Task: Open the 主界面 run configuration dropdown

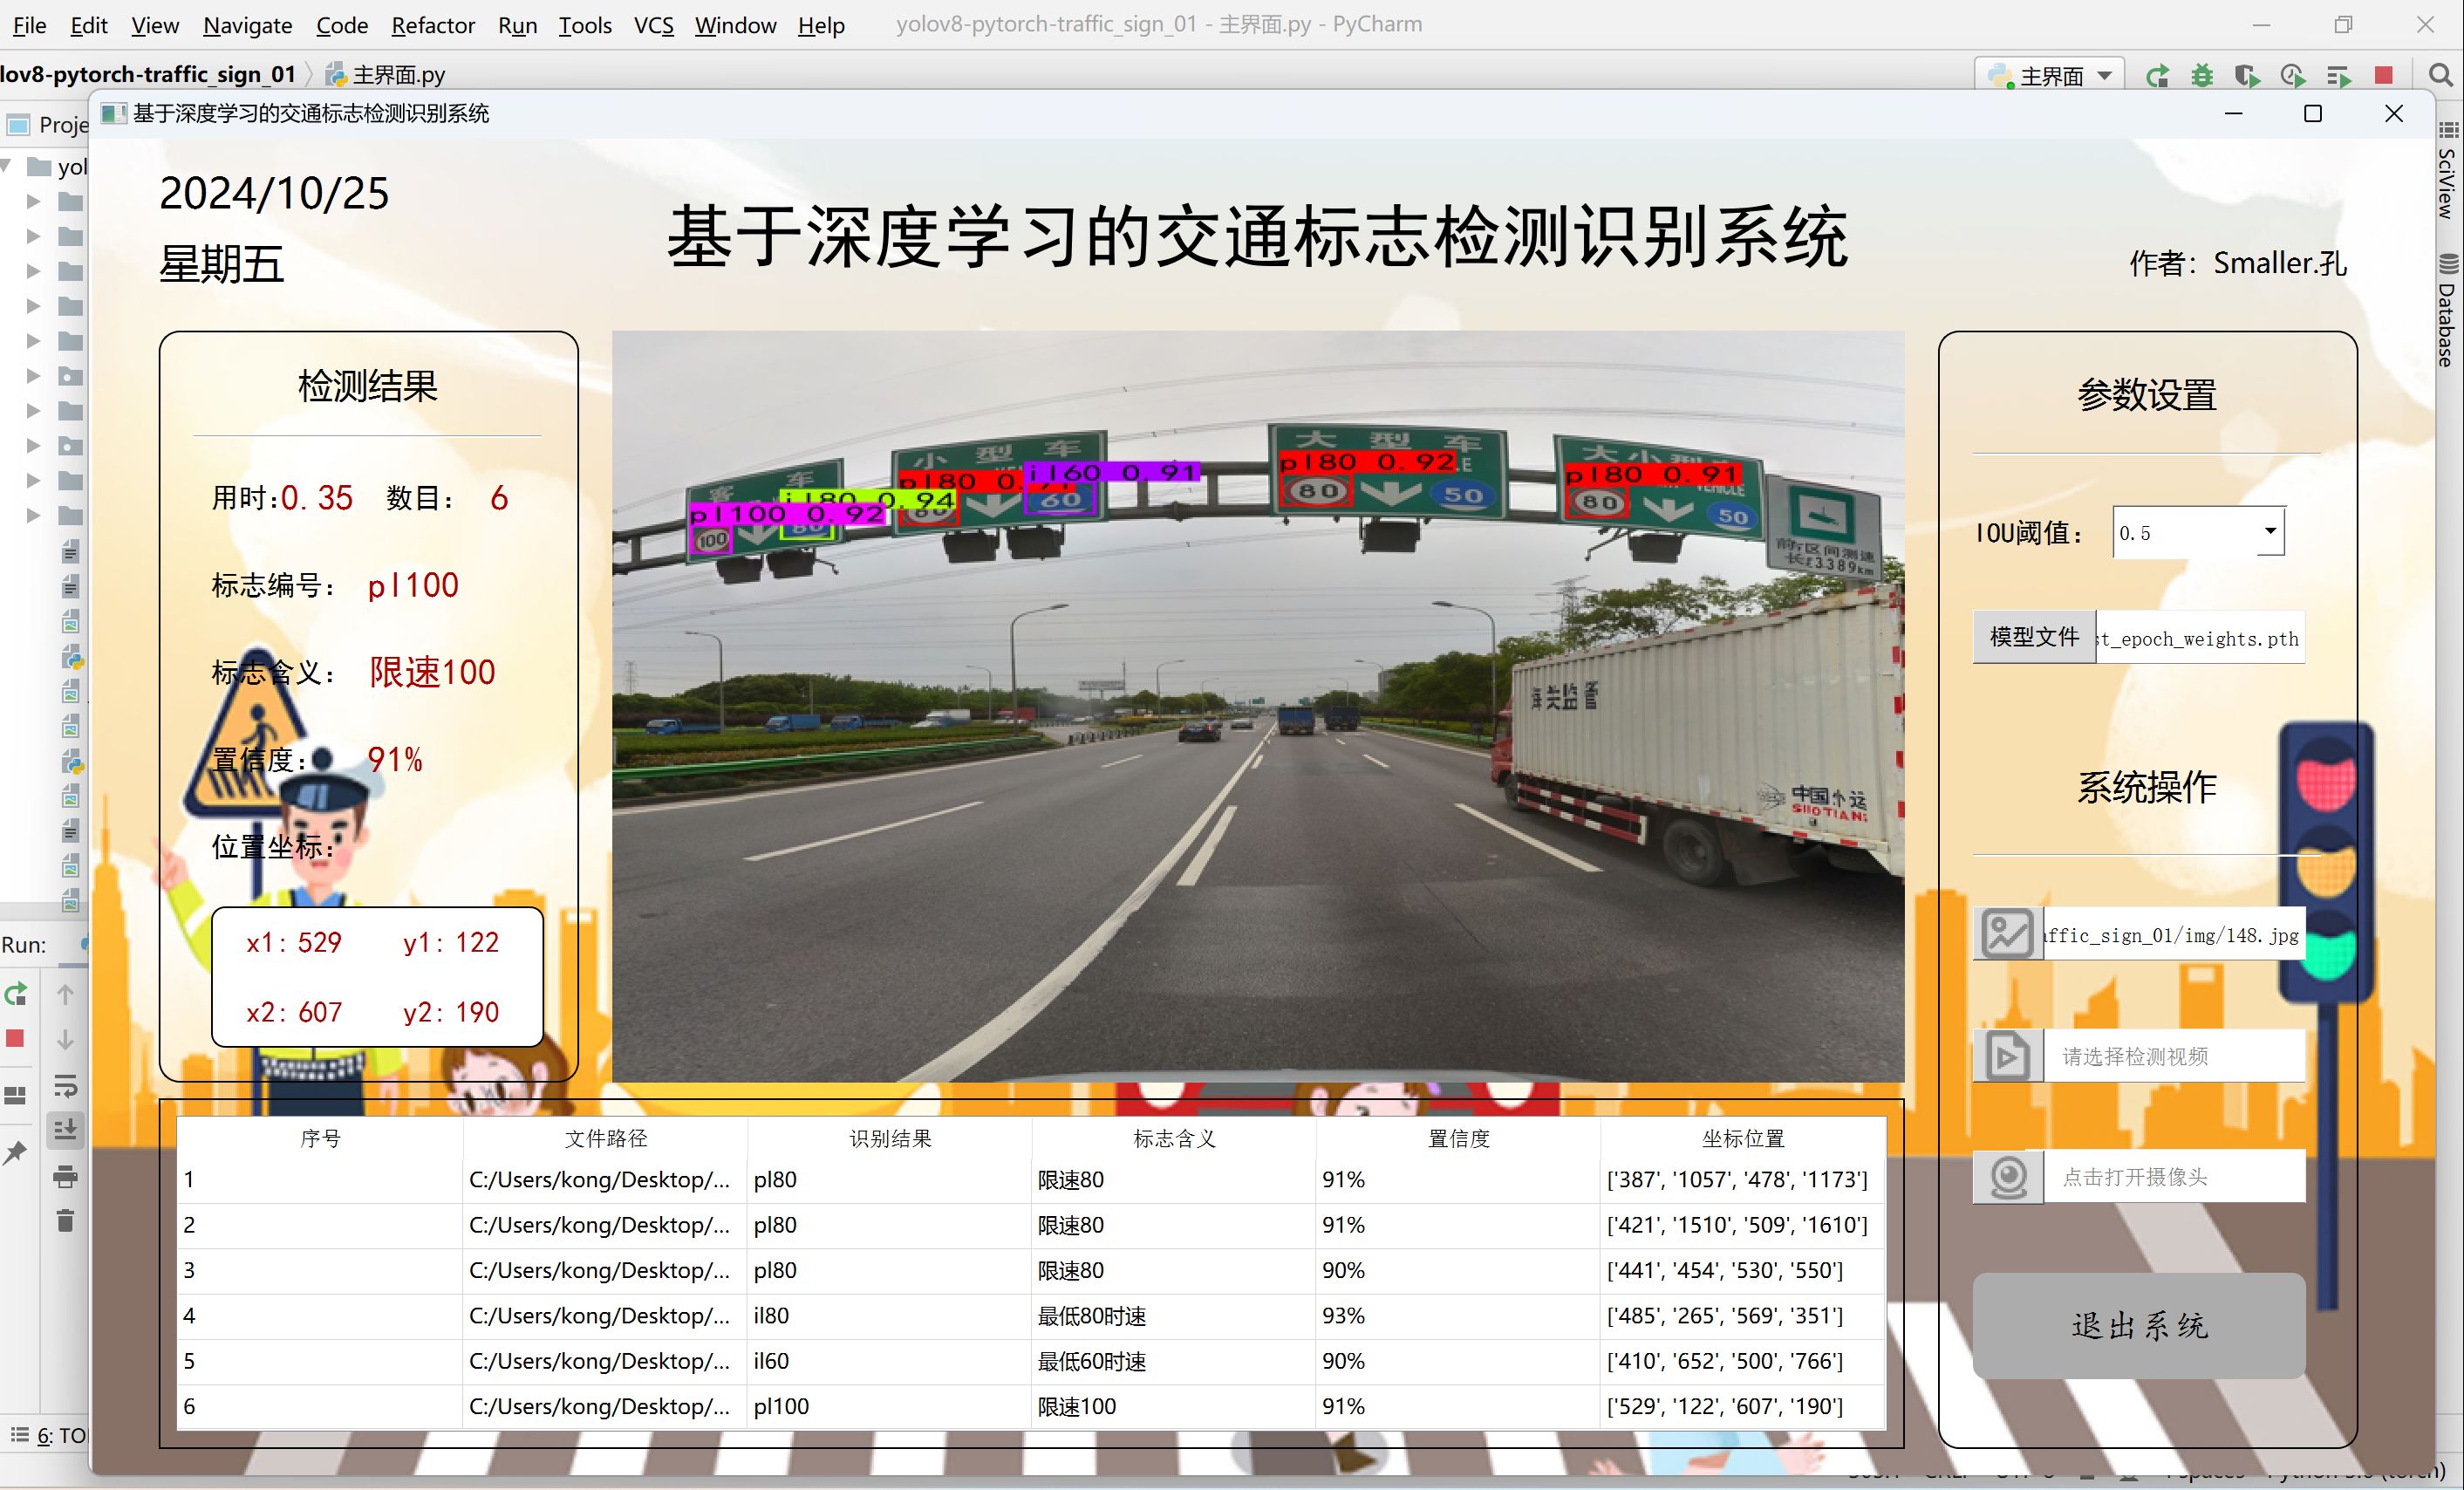Action: [2050, 76]
